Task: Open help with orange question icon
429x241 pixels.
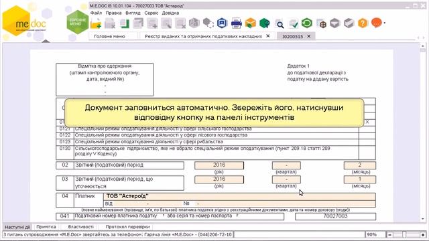Action: [363, 23]
